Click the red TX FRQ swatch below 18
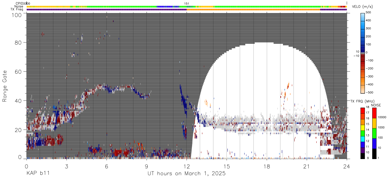Image resolution: width=390 pixels, height=180 pixels. click(363, 110)
